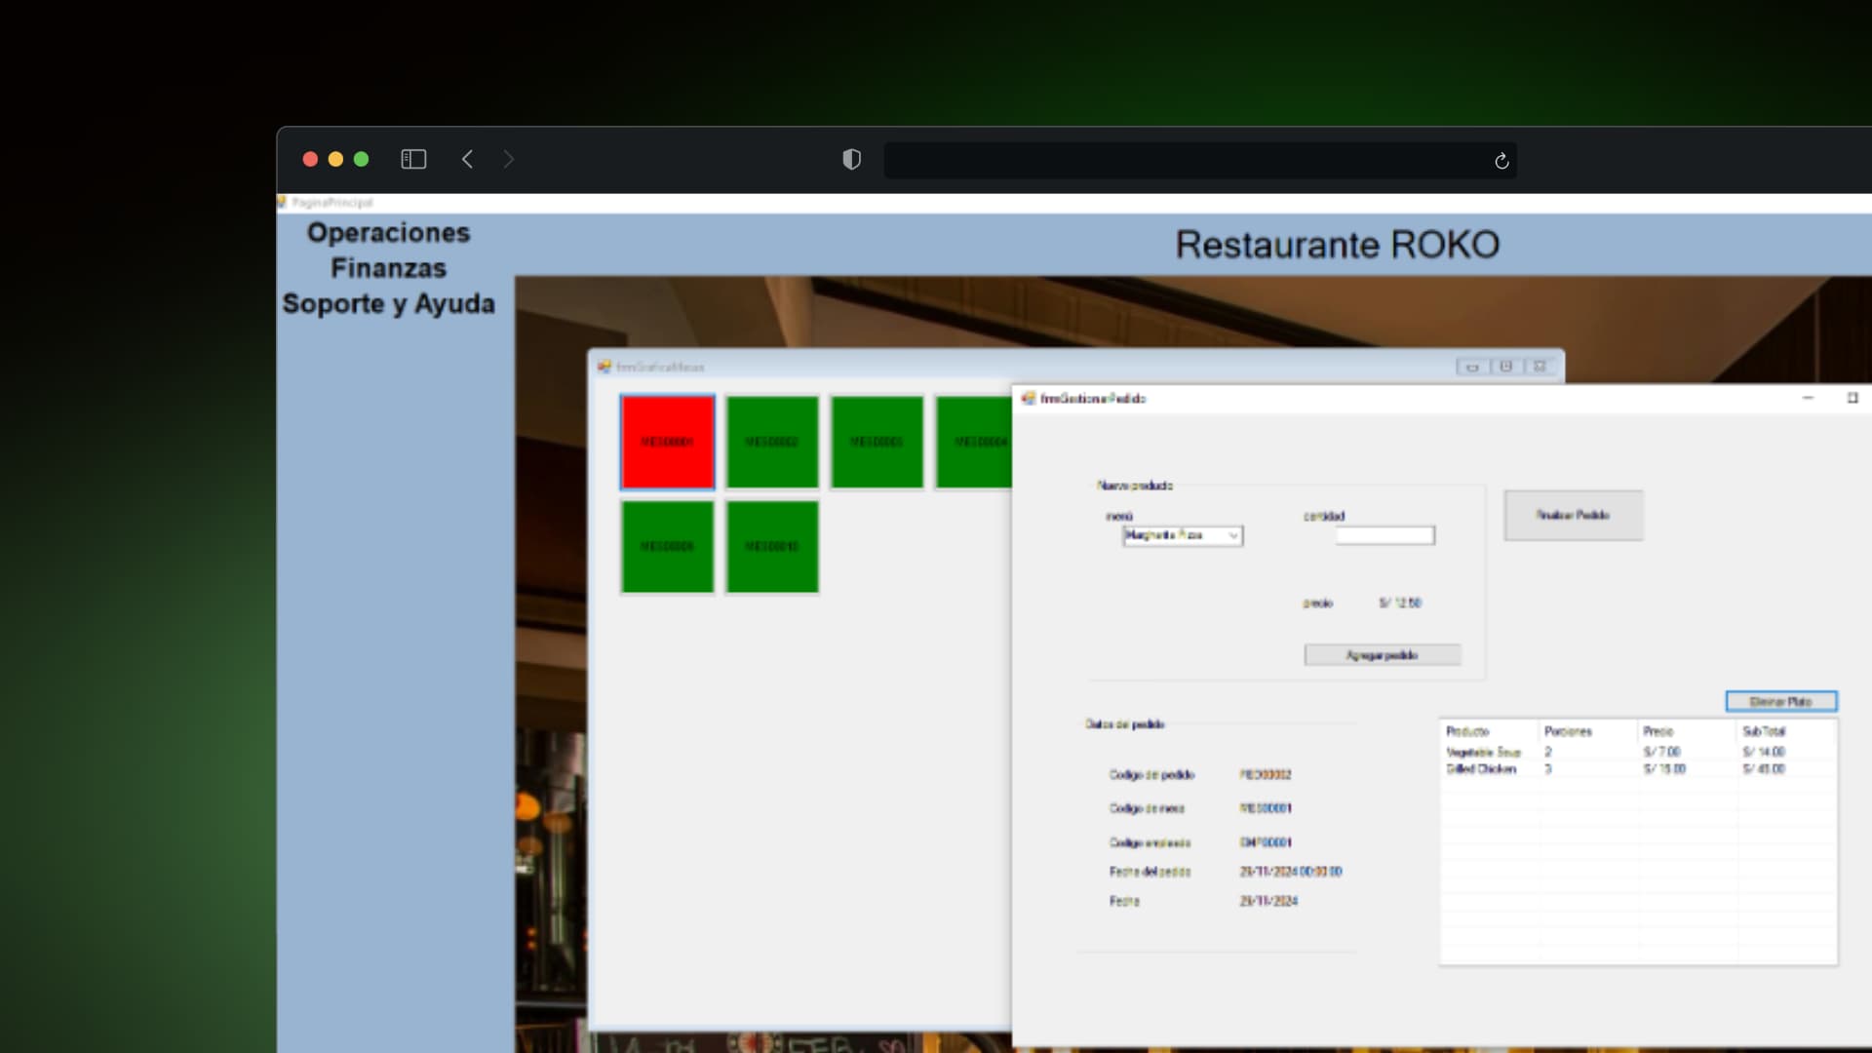Minimize the frmGestionarPedido window

[x=1808, y=398]
